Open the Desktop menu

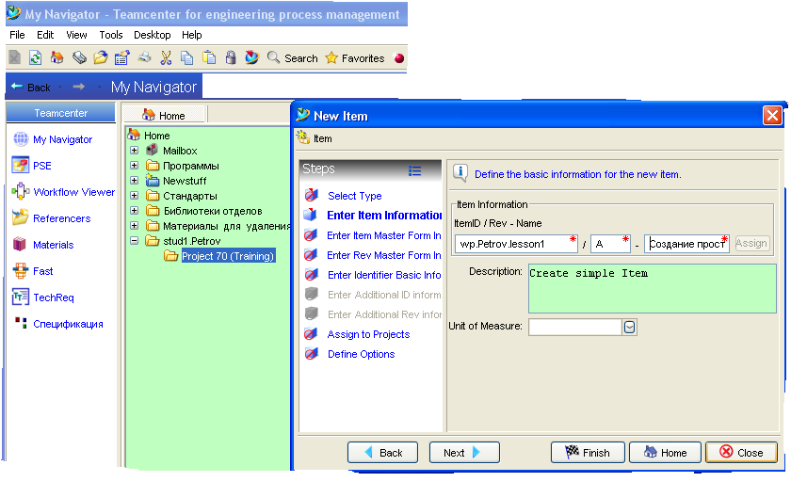tap(152, 35)
